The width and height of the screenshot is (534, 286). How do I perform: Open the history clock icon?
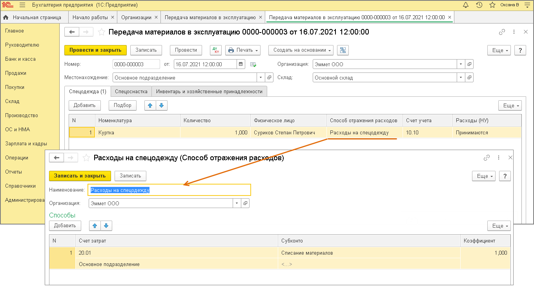pos(479,5)
